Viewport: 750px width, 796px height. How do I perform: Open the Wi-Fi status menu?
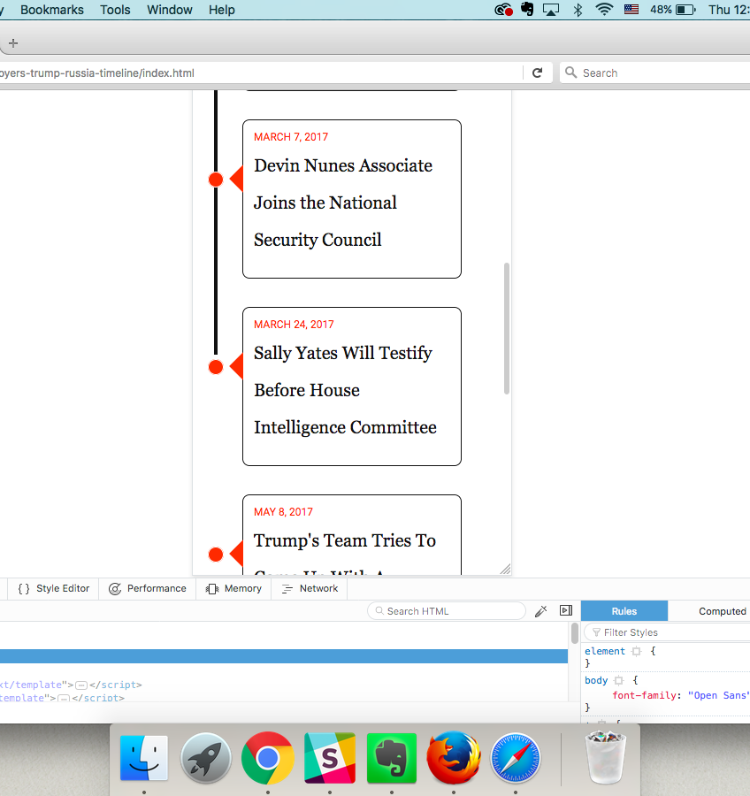pyautogui.click(x=604, y=10)
